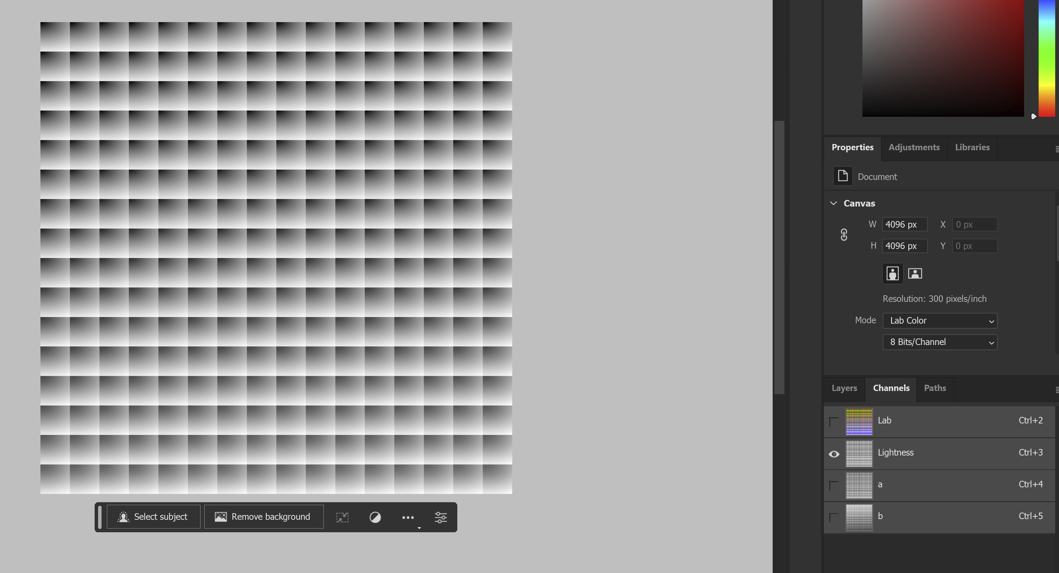This screenshot has height=573, width=1059.
Task: Open the Adjustments tab
Action: (914, 147)
